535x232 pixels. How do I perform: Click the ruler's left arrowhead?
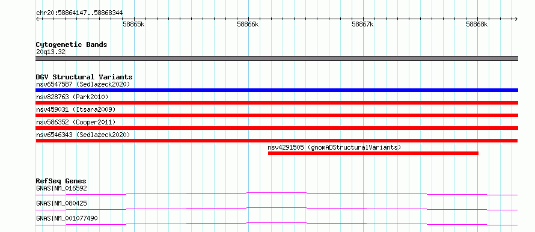pos(37,19)
